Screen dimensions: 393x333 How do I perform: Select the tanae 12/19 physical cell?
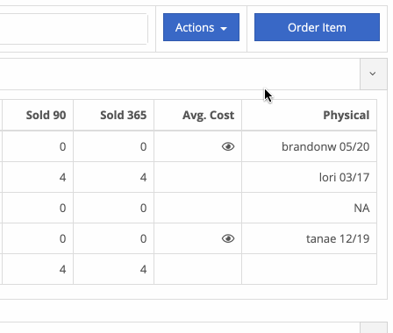[x=309, y=238]
